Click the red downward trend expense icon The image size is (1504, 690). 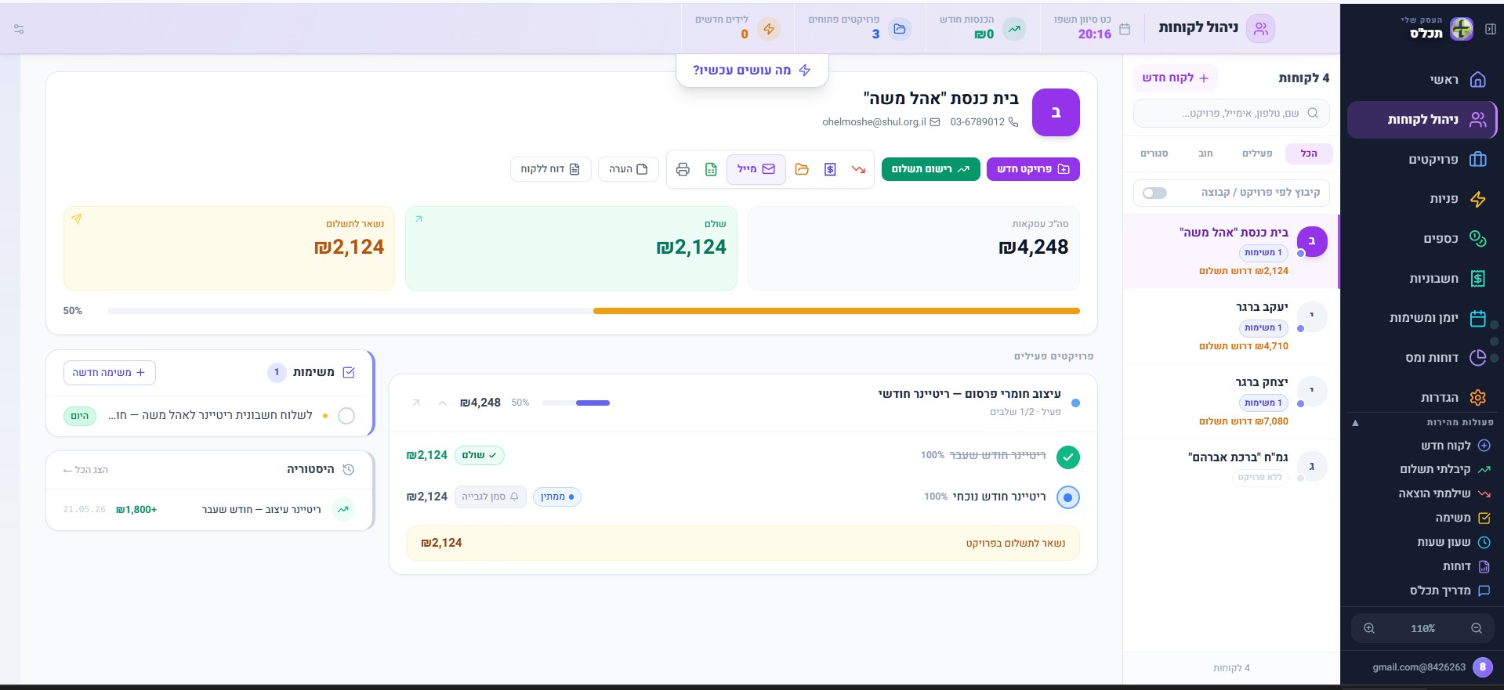coord(858,169)
